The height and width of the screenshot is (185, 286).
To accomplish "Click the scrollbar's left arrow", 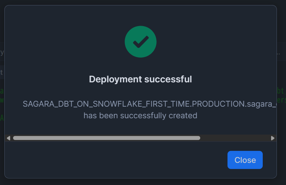I will click(8, 138).
